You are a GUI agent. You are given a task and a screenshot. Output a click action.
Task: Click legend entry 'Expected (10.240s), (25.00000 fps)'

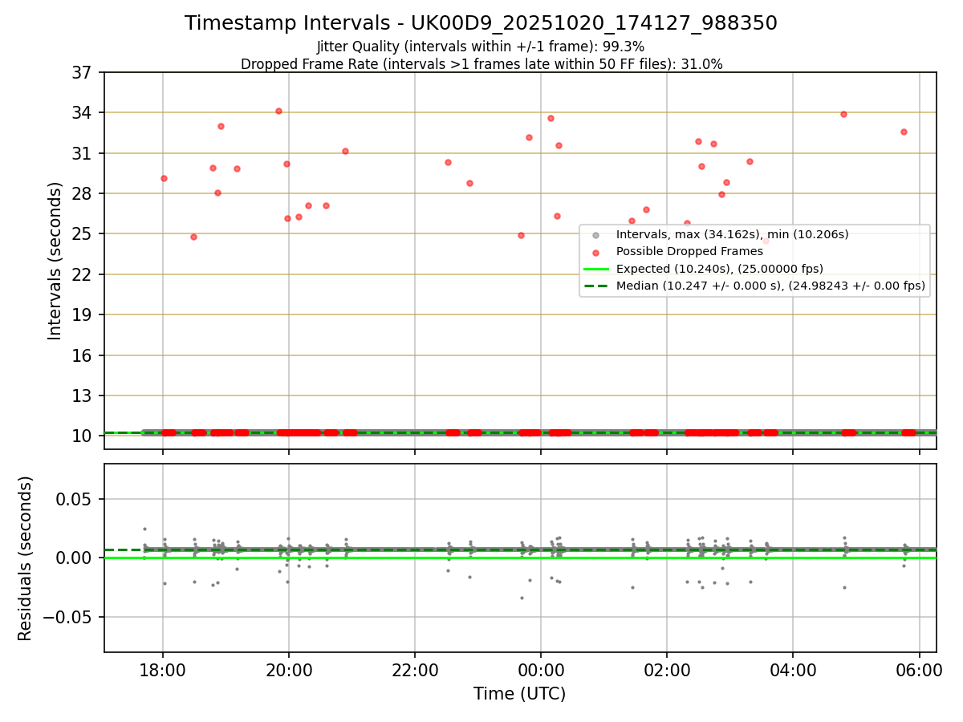(720, 268)
